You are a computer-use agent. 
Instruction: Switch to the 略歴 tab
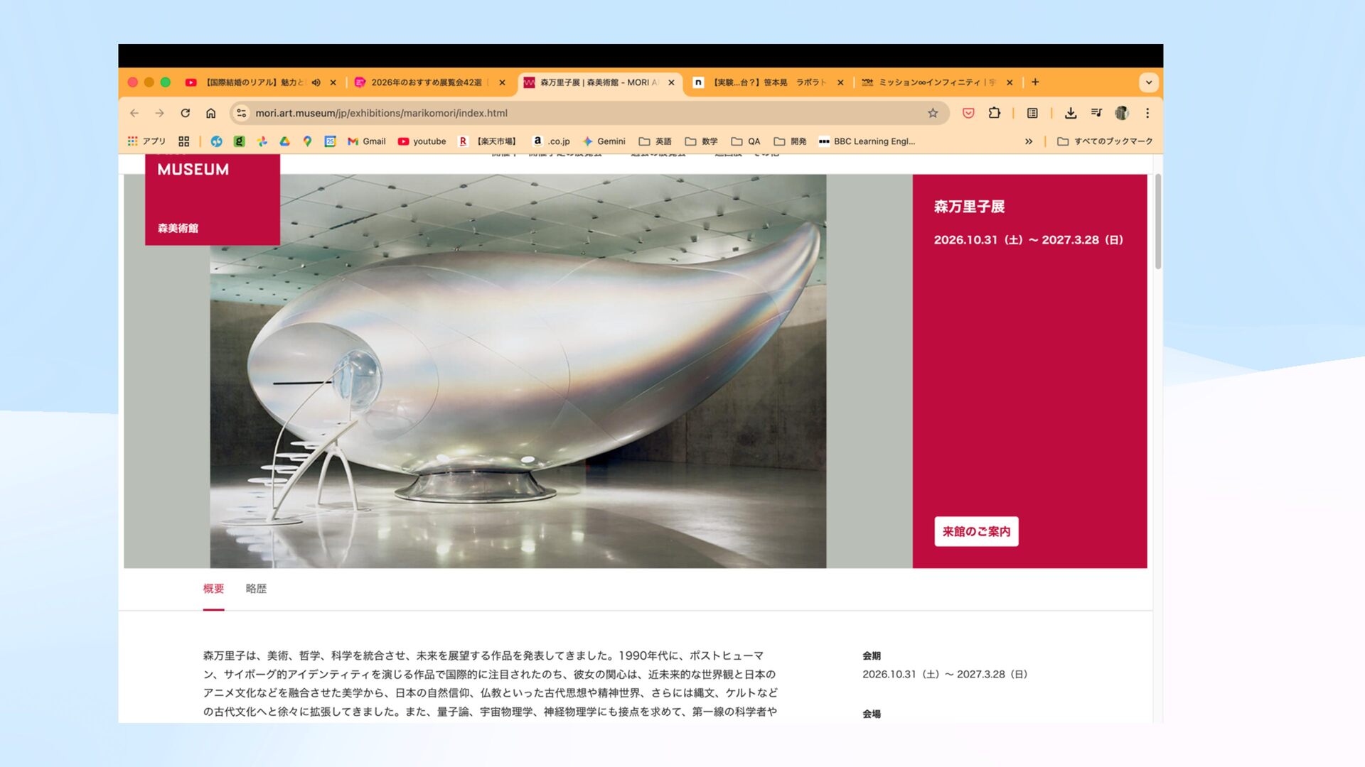256,589
